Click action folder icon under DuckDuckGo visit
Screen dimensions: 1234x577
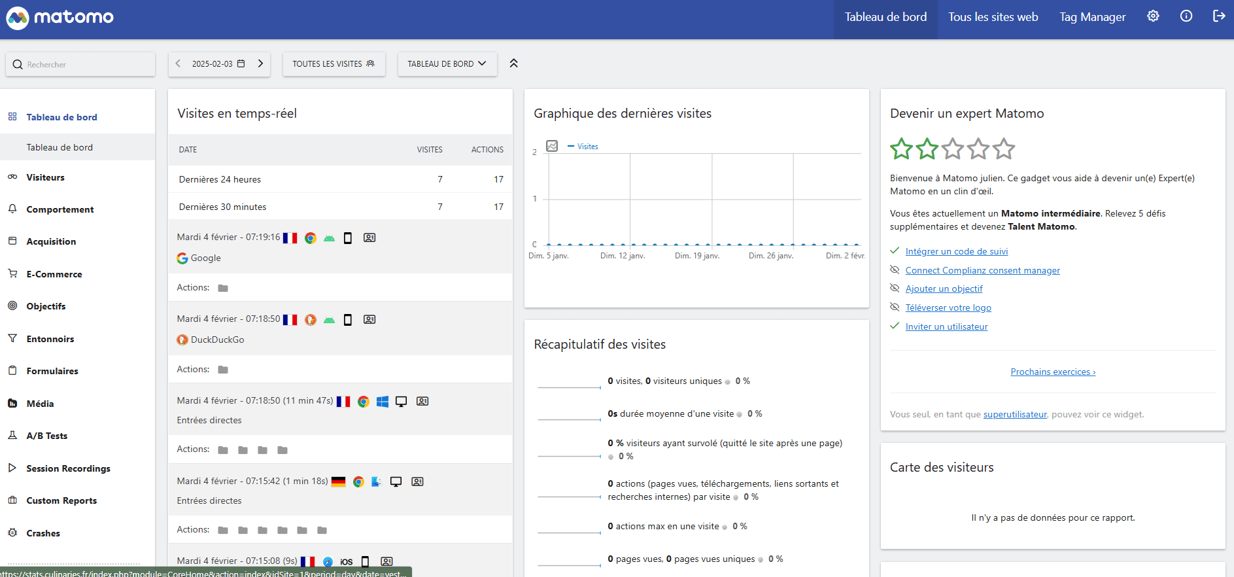[223, 370]
